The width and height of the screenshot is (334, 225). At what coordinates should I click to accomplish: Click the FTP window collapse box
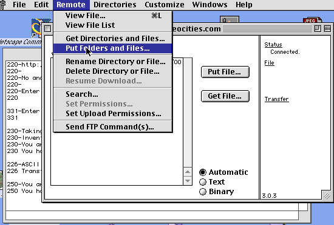coord(327,28)
